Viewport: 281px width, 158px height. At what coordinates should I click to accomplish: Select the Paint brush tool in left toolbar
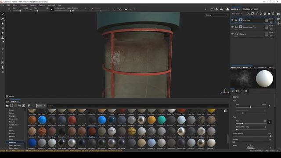[x=3, y=14]
